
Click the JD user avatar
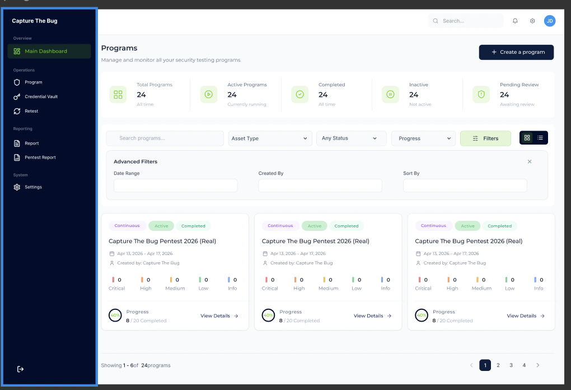(550, 21)
